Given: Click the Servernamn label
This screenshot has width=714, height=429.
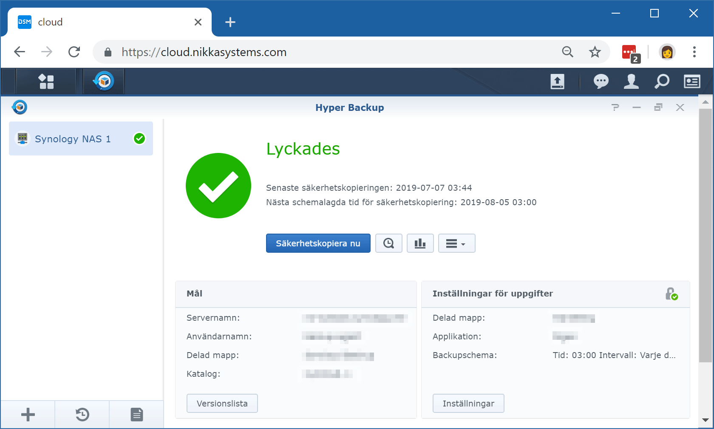Looking at the screenshot, I should [213, 318].
